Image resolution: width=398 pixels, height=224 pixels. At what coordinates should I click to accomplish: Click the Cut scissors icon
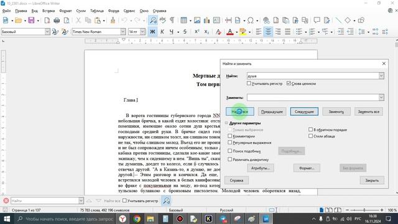[x=78, y=21]
